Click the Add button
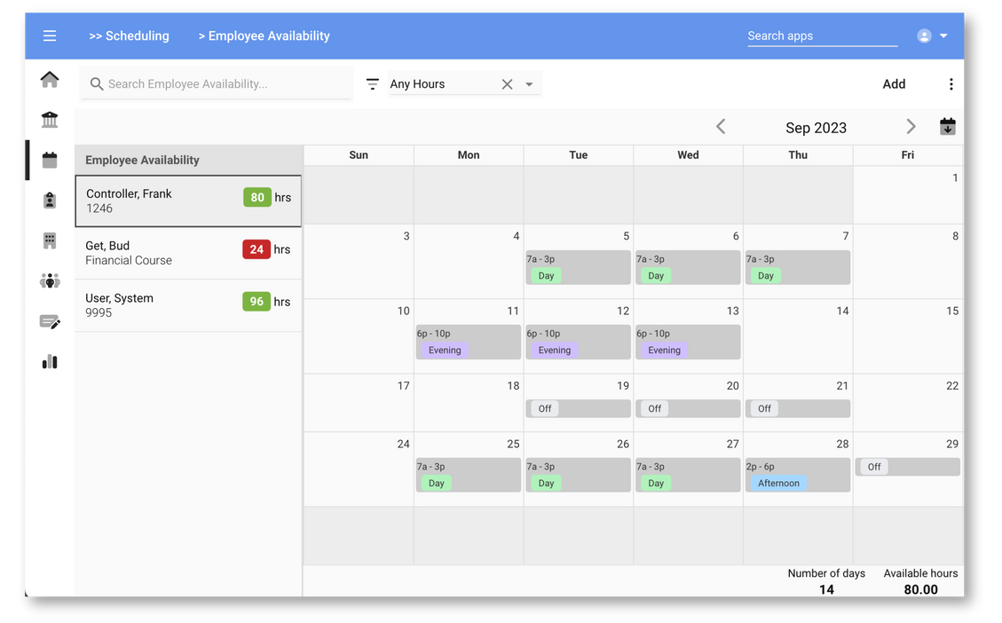Screen dimensions: 1002x623 click(894, 84)
